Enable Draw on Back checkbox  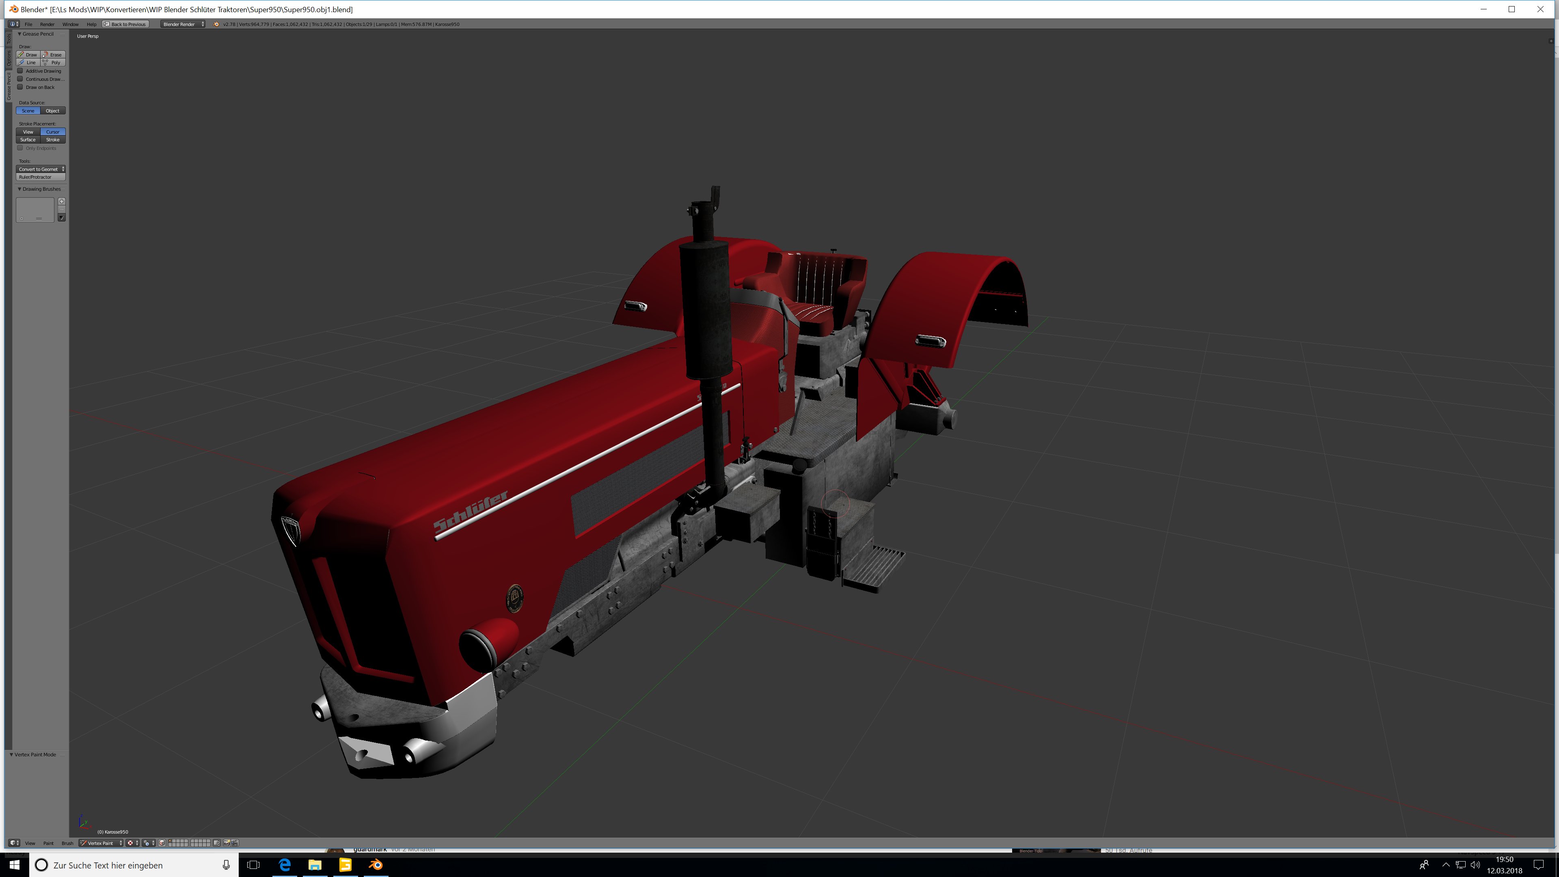(x=20, y=87)
